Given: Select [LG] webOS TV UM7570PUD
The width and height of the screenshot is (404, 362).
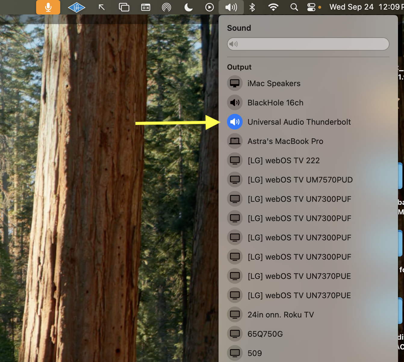Looking at the screenshot, I should (300, 180).
